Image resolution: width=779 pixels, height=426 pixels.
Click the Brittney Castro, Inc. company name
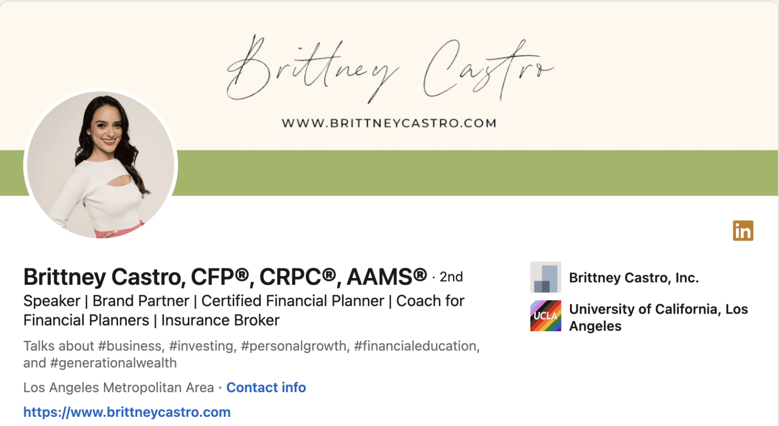[x=633, y=278]
